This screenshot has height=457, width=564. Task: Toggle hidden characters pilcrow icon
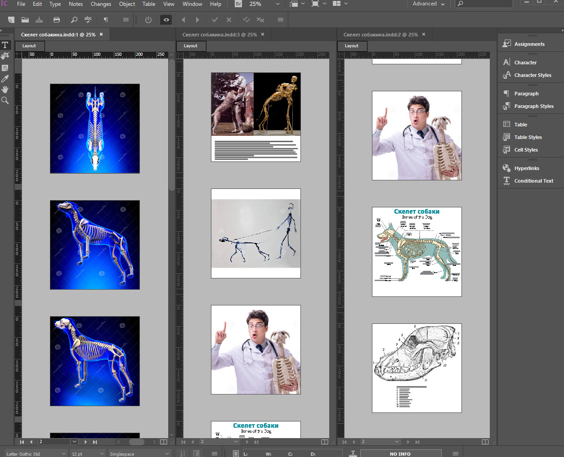106,20
